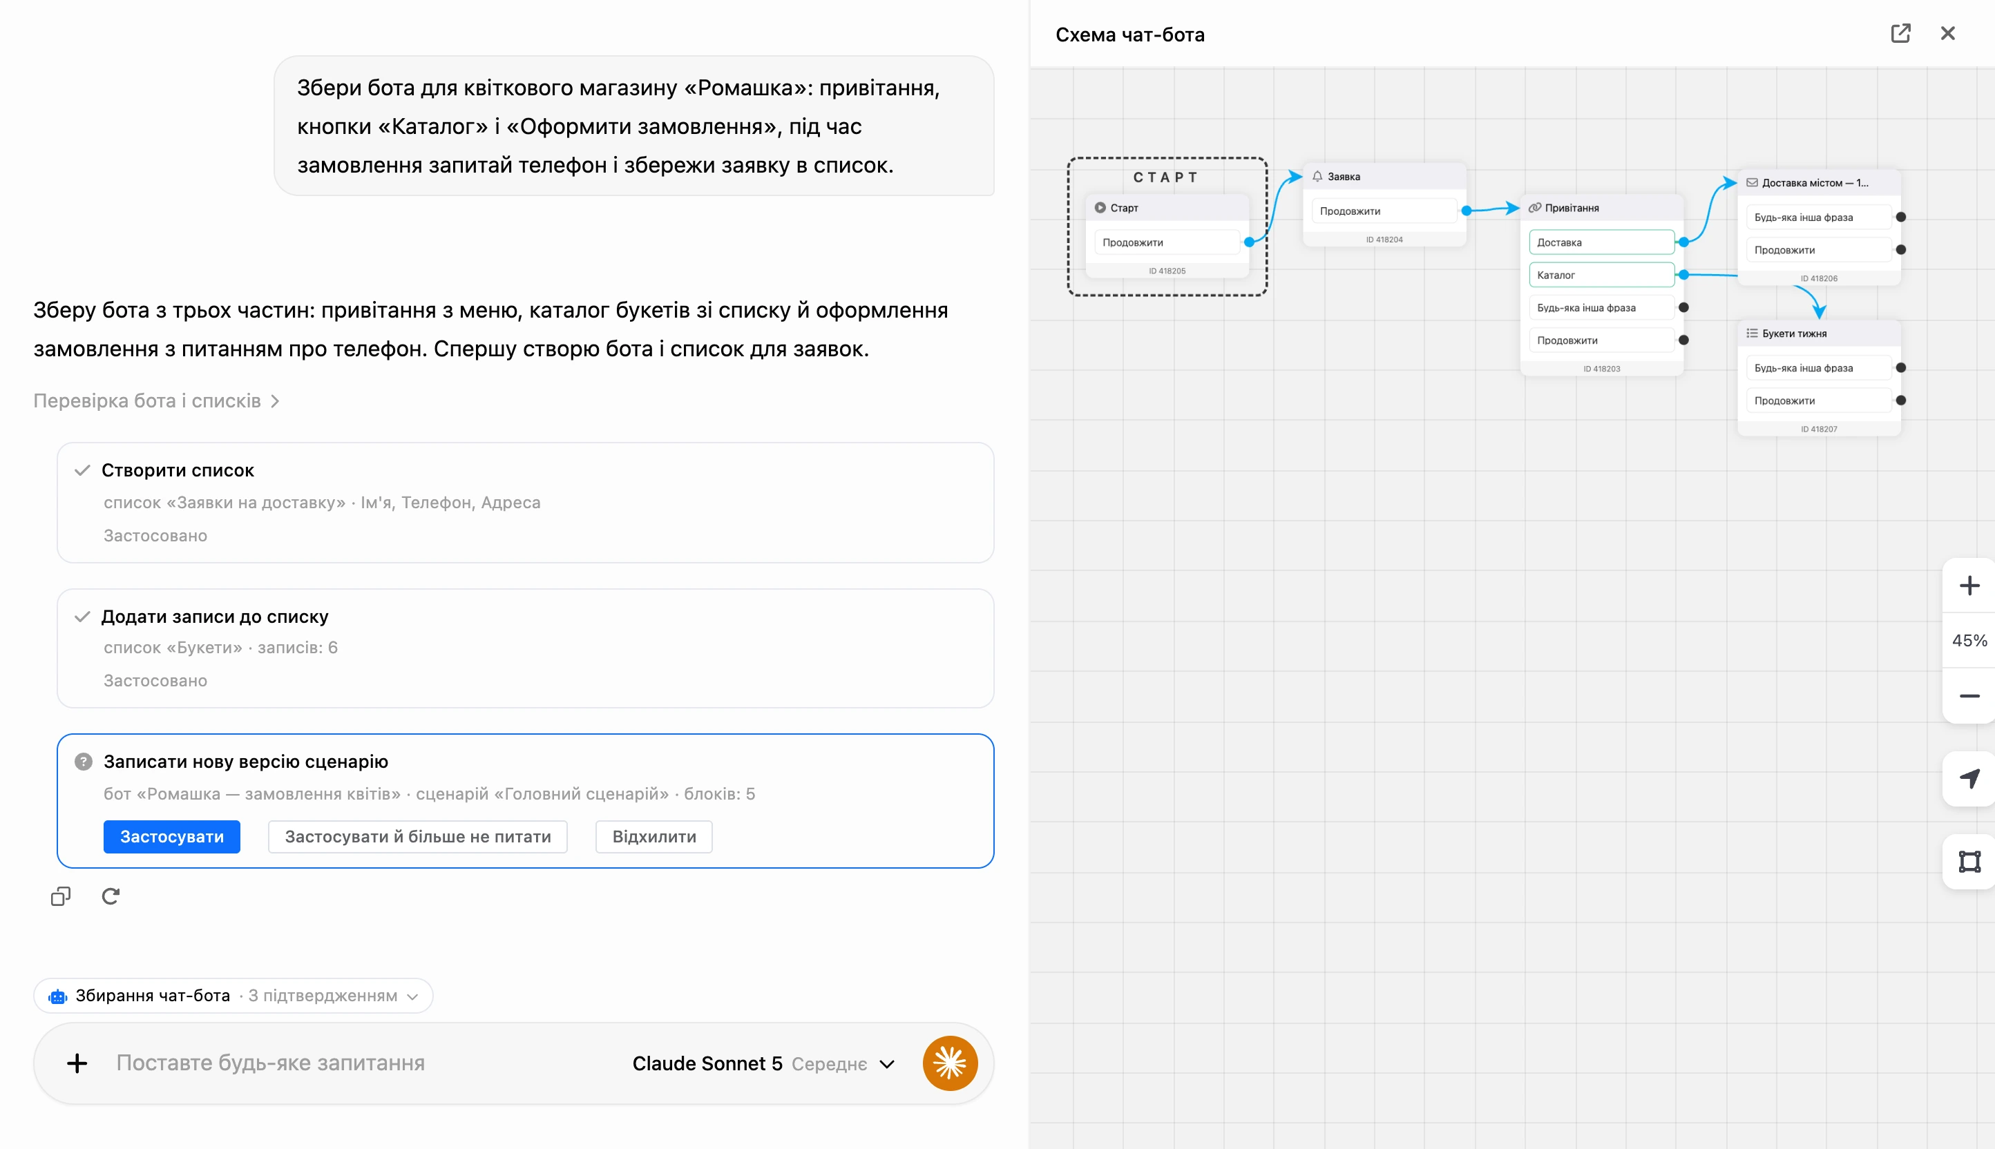
Task: Open chatbot schema in new window
Action: 1900,33
